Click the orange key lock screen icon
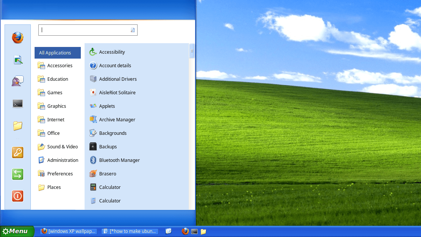 tap(18, 152)
